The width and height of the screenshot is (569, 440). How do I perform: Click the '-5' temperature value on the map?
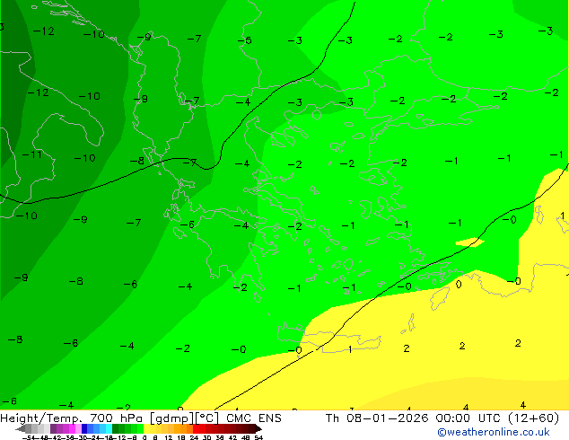pyautogui.click(x=244, y=40)
